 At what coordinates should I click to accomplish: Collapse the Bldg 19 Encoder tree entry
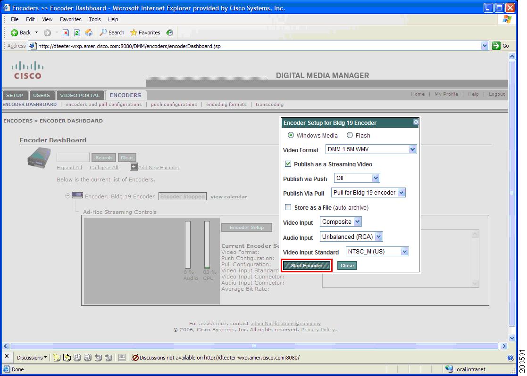point(68,195)
